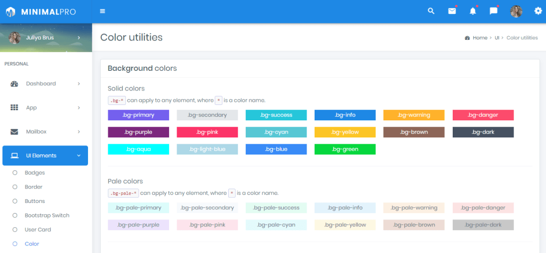Go to Color submenu item
Screen dimensions: 546x253
[32, 244]
